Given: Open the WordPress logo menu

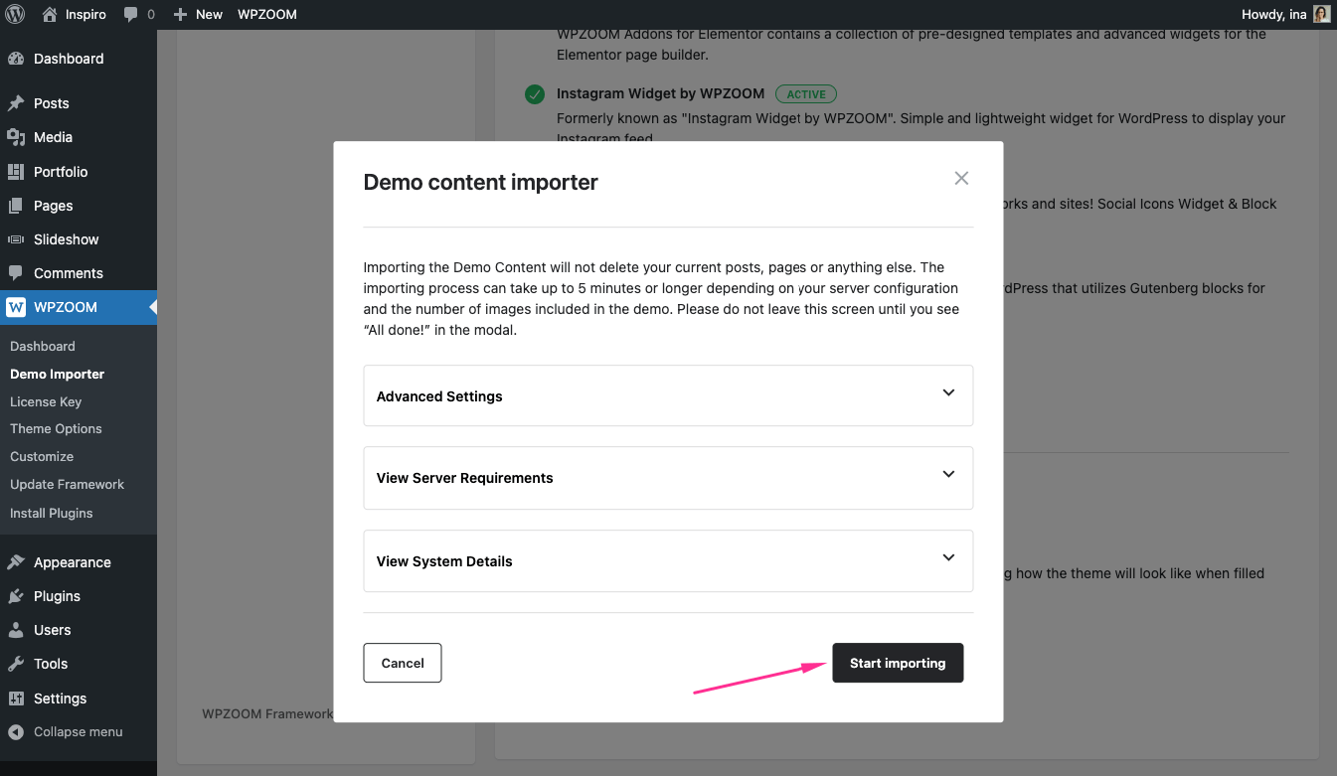Looking at the screenshot, I should 15,14.
